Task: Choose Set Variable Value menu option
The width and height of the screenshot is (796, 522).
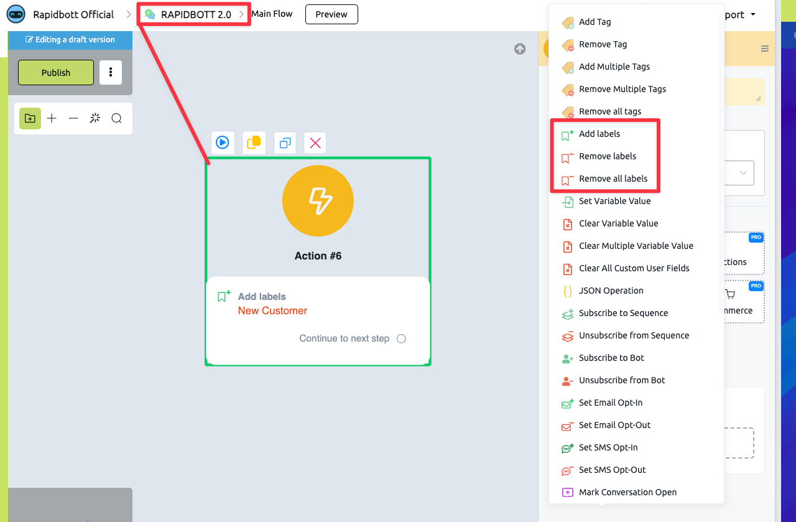Action: coord(614,201)
